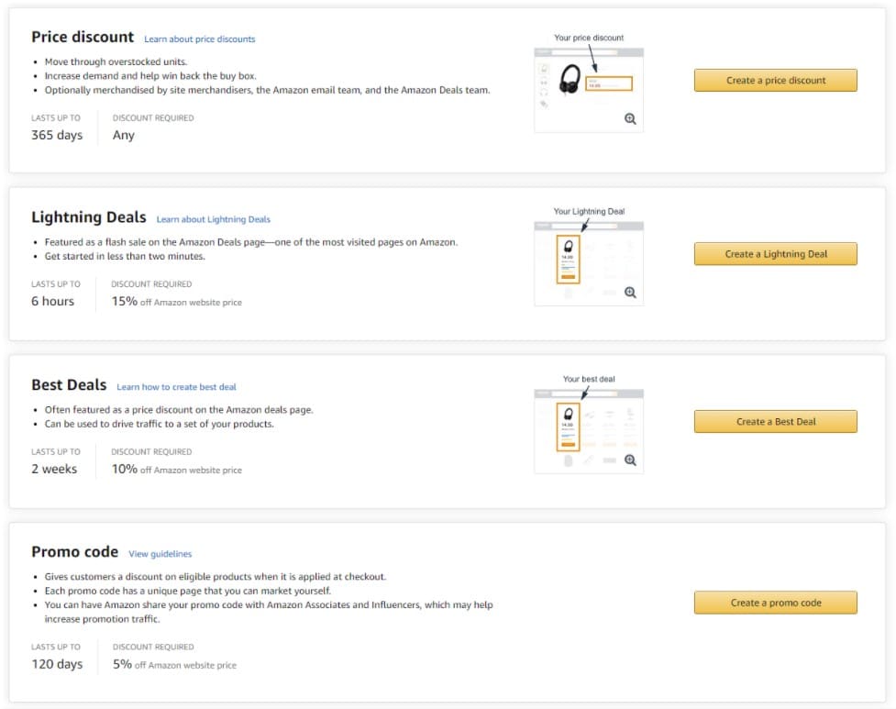The image size is (896, 709).
Task: Select the 'Promo code' section heading
Action: 74,552
